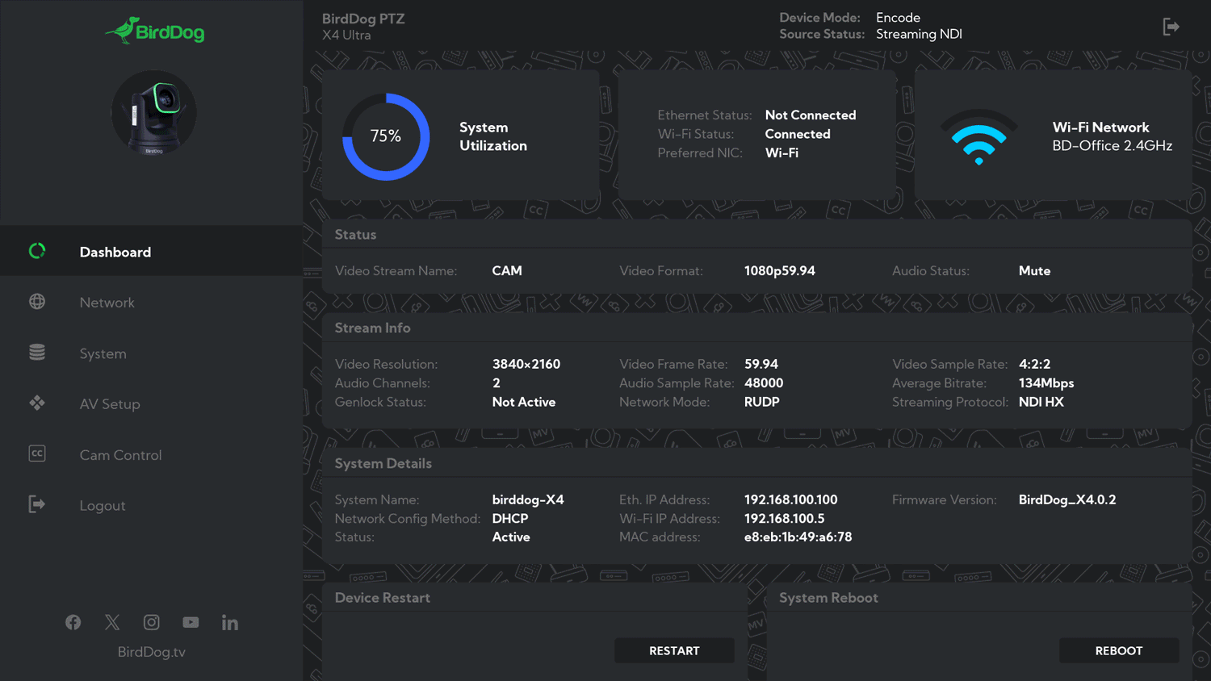The width and height of the screenshot is (1211, 681).
Task: Open the System menu item
Action: (152, 353)
